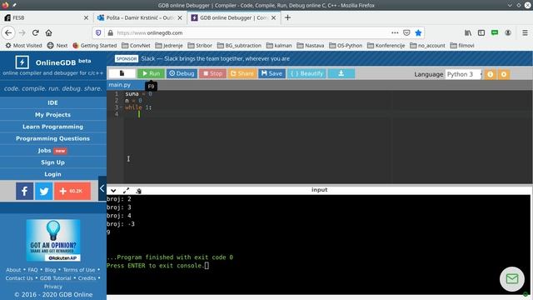The image size is (533, 300).
Task: Click the onlinegdb.com address bar
Action: 252,33
